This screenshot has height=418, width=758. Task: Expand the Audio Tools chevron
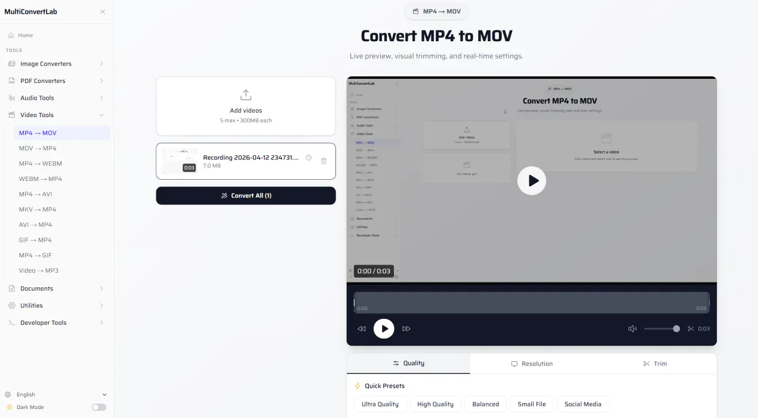click(x=101, y=98)
